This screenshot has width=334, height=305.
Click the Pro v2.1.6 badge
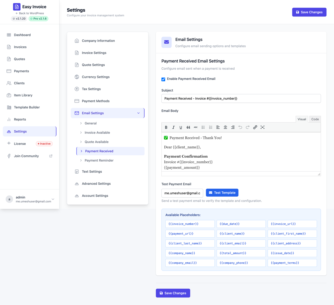(x=38, y=19)
